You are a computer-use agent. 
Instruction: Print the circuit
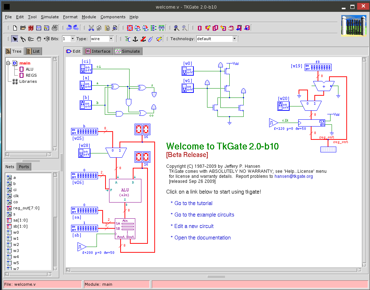coord(55,28)
